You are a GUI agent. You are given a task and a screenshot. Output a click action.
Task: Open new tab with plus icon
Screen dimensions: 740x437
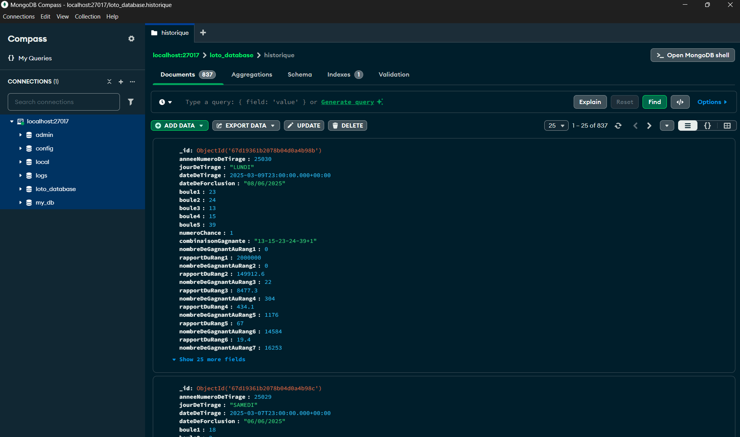[203, 32]
